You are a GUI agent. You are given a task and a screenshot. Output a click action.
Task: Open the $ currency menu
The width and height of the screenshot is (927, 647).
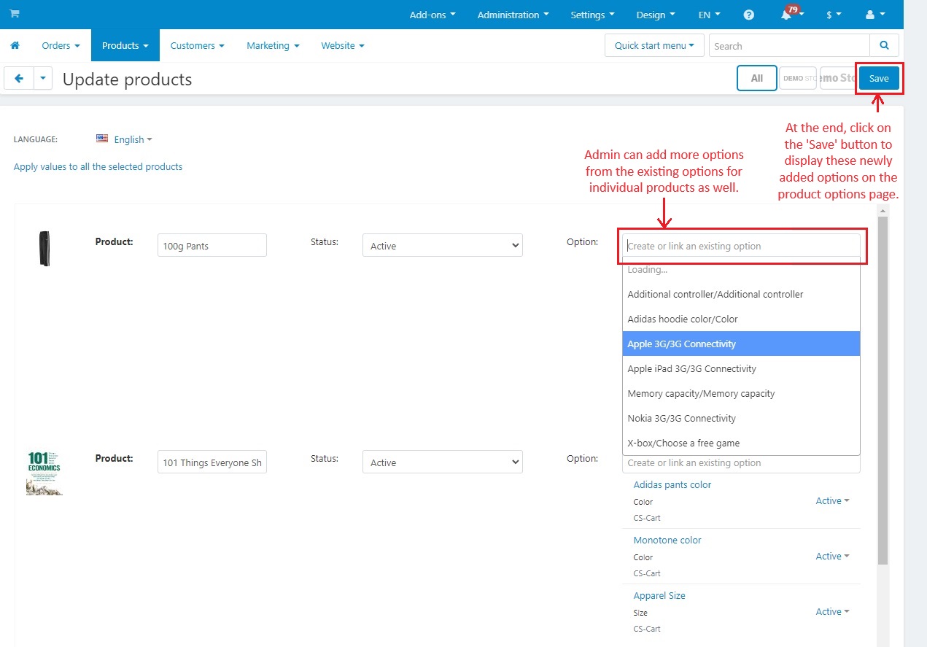(834, 15)
